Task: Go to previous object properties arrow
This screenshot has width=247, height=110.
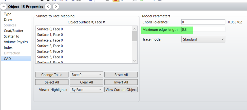Action: pyautogui.click(x=49, y=7)
